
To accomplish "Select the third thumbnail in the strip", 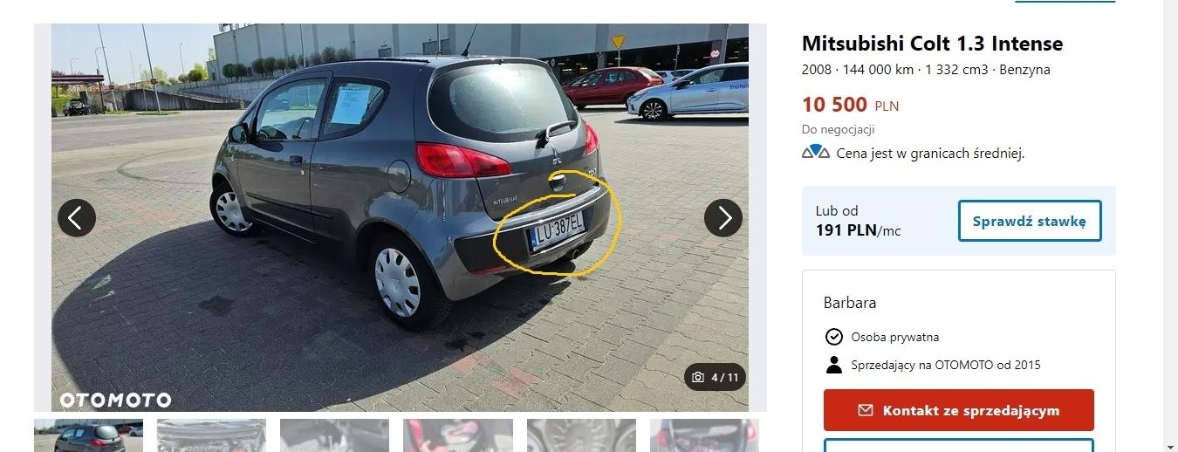I will pyautogui.click(x=334, y=435).
